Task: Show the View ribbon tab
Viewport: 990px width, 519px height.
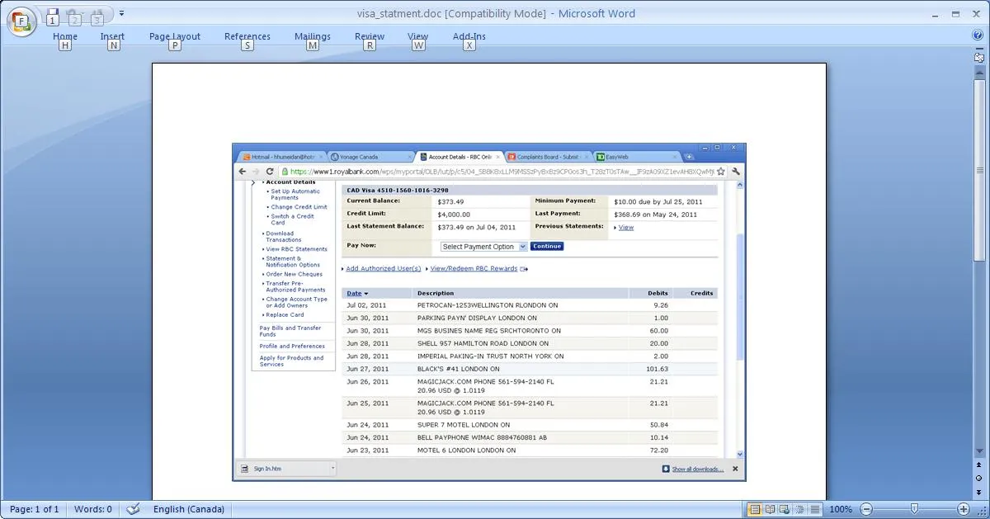Action: coord(418,36)
